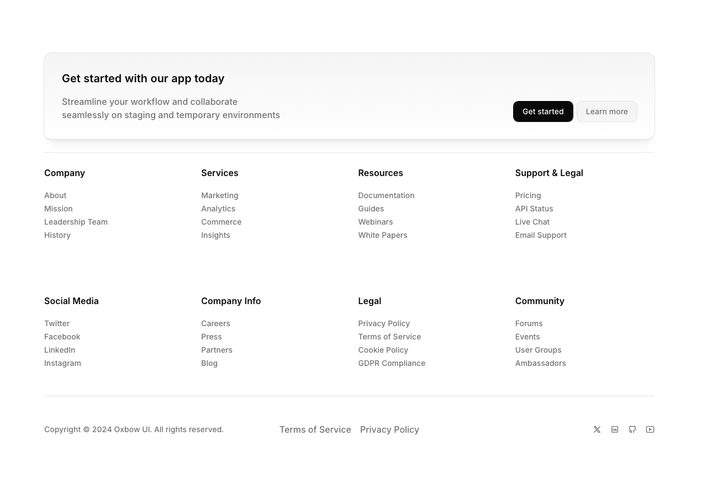Select Analytics under Services

pyautogui.click(x=218, y=209)
